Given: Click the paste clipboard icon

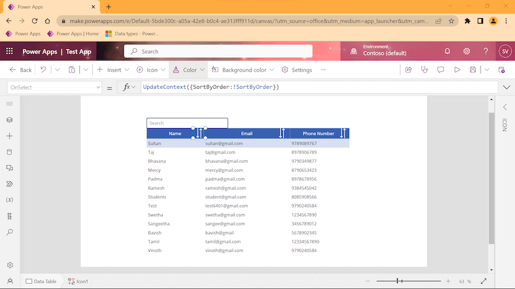Looking at the screenshot, I should point(71,70).
